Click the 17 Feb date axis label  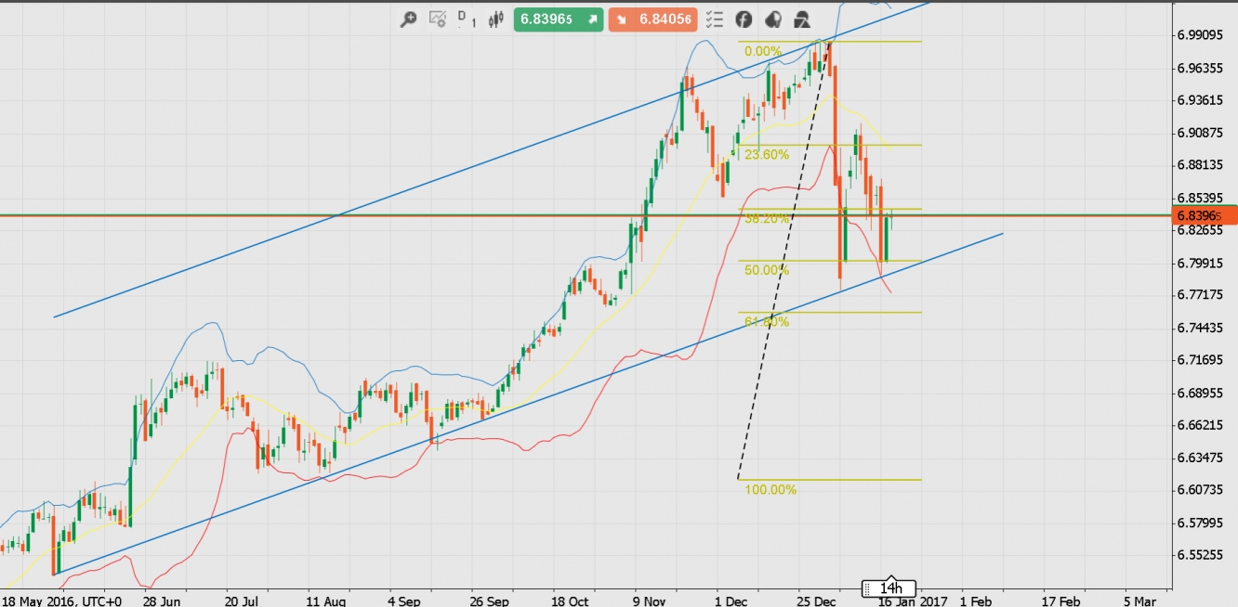pos(1060,601)
